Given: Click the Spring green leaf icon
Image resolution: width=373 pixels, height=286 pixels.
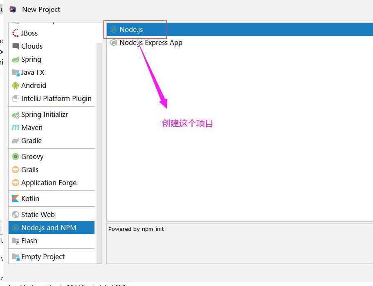Looking at the screenshot, I should (16, 59).
